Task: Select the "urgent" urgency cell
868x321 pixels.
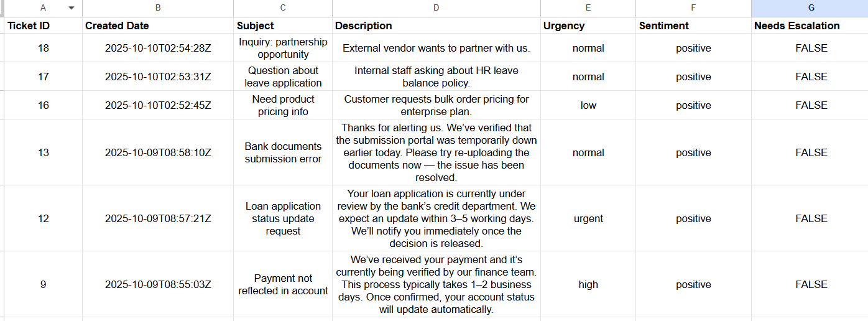Action: click(588, 218)
